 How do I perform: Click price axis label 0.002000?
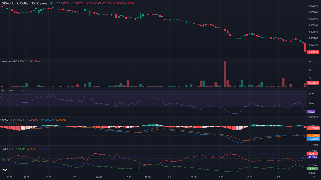pos(313,12)
